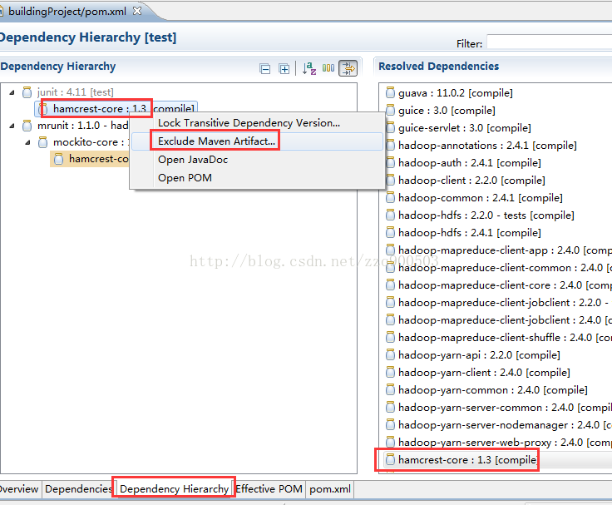Viewport: 612px width, 505px height.
Task: Focus the Filter text field
Action: (x=549, y=42)
